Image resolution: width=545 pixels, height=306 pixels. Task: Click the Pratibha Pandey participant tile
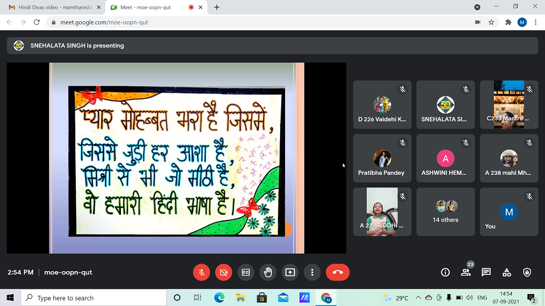(382, 158)
